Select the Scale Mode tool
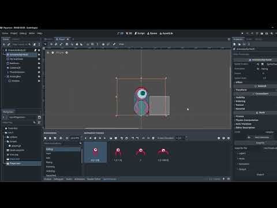Screen dimensions: 277x208 point(61,44)
